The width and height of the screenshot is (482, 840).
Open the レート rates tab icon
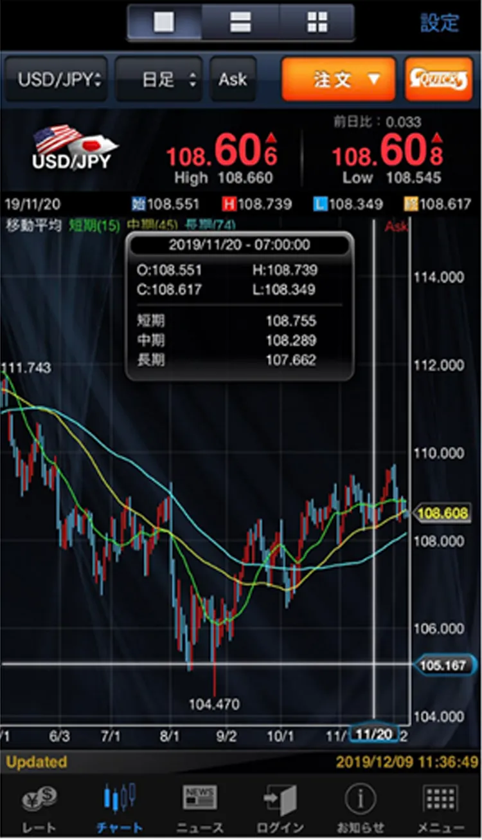(x=40, y=805)
